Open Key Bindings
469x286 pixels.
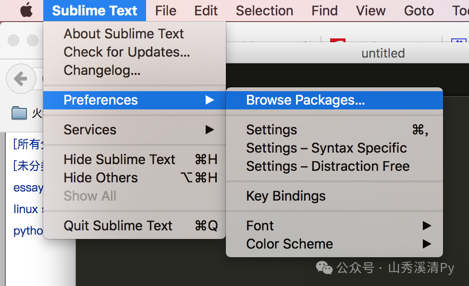point(334,196)
